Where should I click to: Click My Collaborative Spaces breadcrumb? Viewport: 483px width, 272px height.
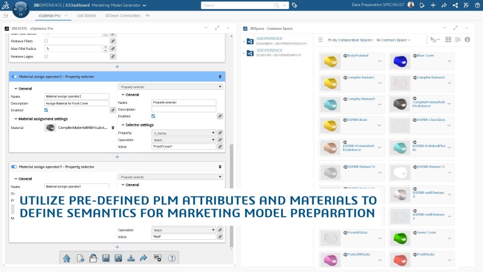click(x=352, y=40)
